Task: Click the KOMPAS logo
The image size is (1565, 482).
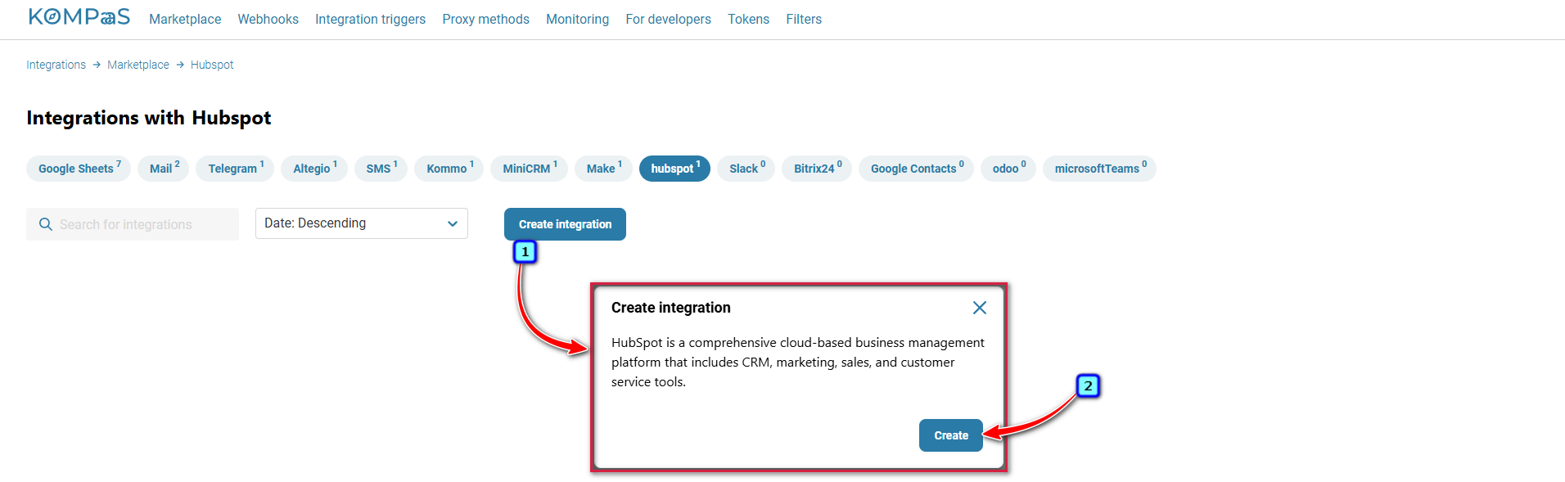Action: coord(79,17)
